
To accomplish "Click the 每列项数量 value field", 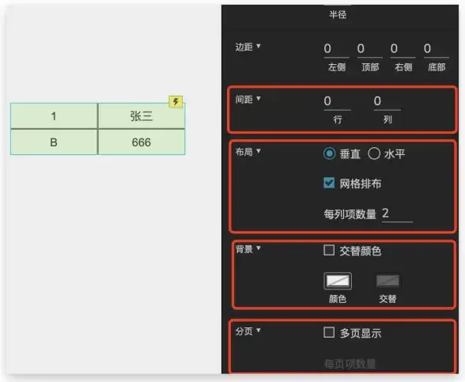I will pyautogui.click(x=397, y=214).
